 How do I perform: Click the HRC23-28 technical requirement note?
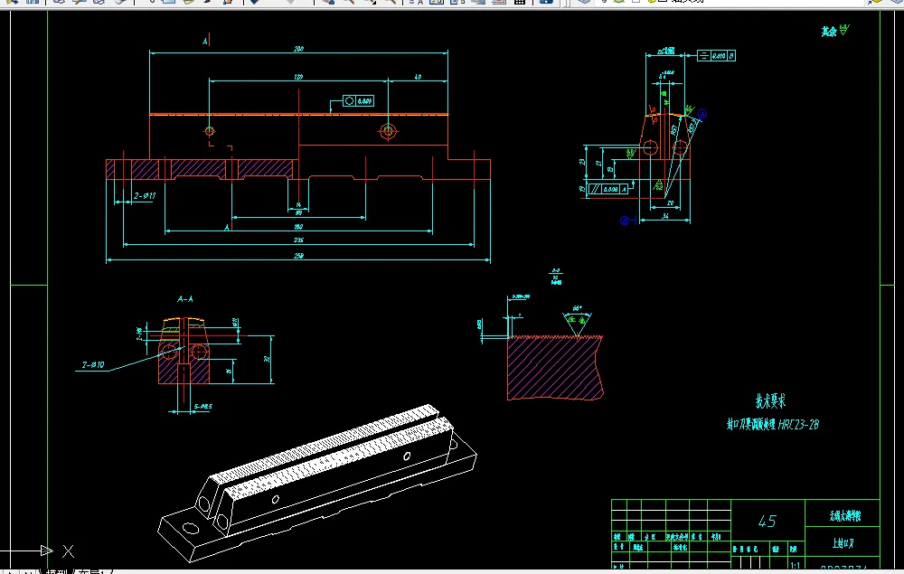click(773, 425)
